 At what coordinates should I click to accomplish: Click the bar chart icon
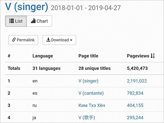(x=33, y=21)
